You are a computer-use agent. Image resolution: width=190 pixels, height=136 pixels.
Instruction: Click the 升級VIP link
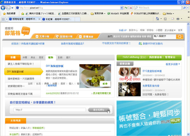point(123,30)
